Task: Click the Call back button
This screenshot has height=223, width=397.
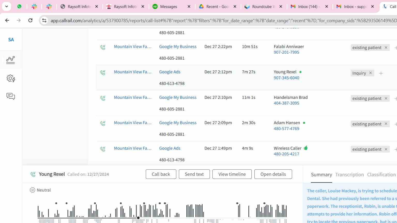Action: point(161,174)
